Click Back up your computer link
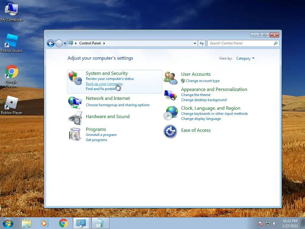Image resolution: width=305 pixels, height=229 pixels. click(x=104, y=84)
